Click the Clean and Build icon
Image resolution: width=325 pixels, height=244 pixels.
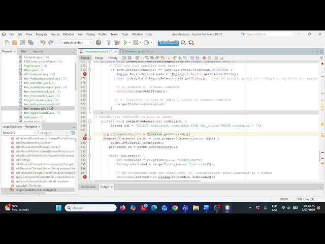(117, 43)
